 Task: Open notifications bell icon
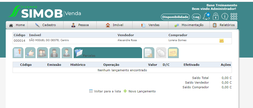pos(206,16)
